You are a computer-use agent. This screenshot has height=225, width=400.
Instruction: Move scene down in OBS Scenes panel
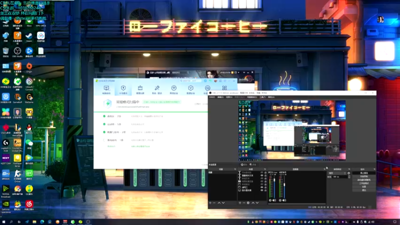[x=223, y=203]
